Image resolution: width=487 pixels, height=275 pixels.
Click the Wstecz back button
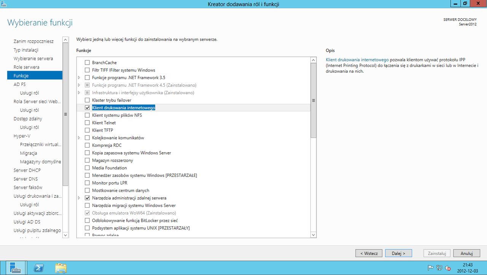[369, 253]
